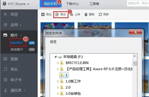Viewport: 149px width, 97px height.
Task: Select 其他图片 under 照片
Action: tap(17, 49)
